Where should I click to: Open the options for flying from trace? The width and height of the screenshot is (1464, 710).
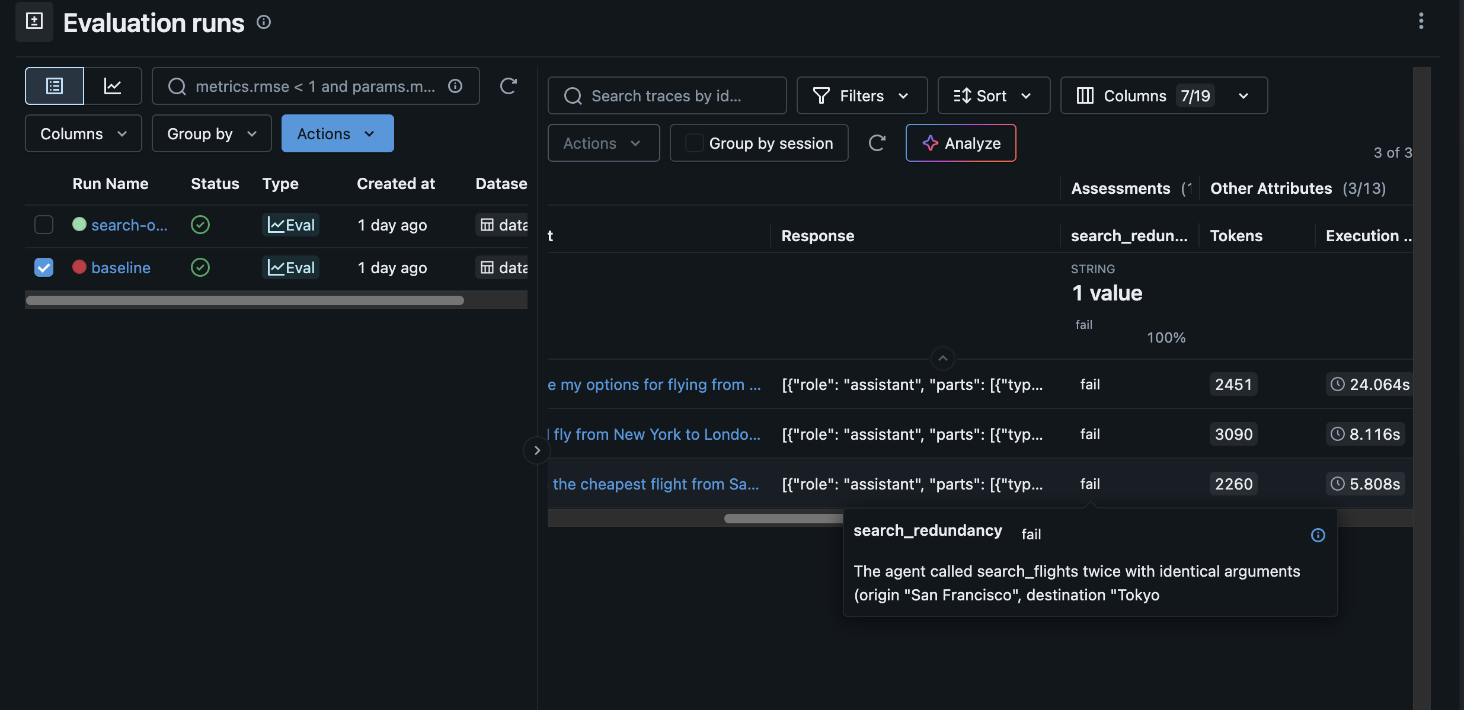pos(654,384)
